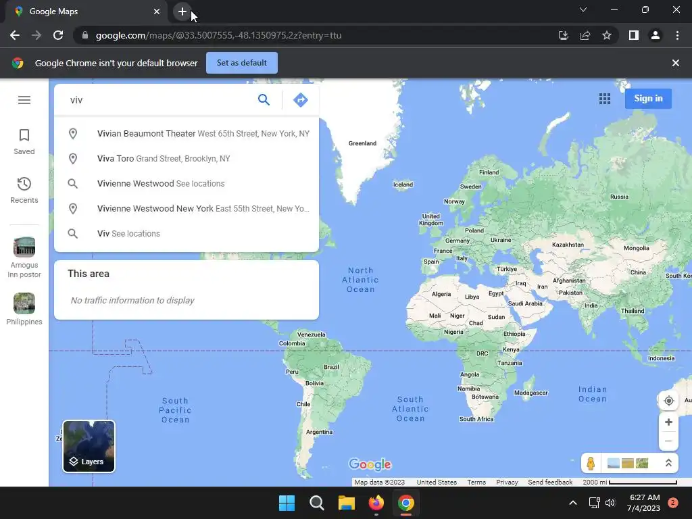Open a new tab with plus button
Image resolution: width=692 pixels, height=519 pixels.
tap(182, 11)
